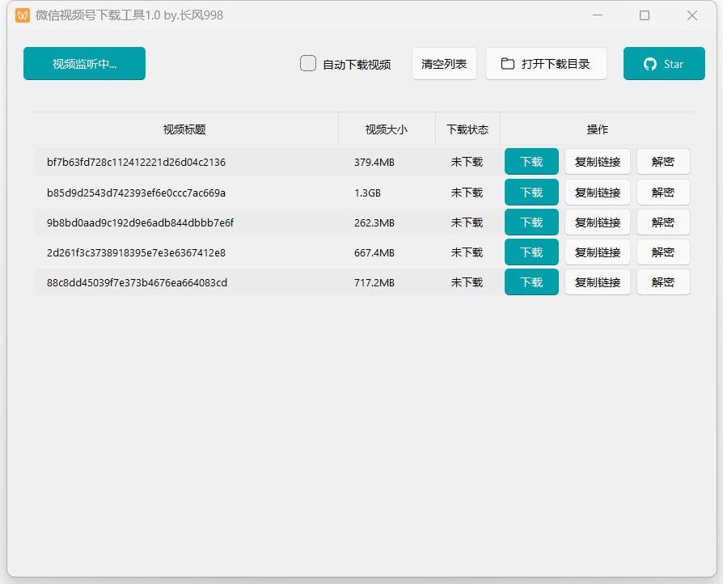Screen dimensions: 723x584
Task: Select the row titled 9b8bd0aad9c192d9e6adb844dbbb7e6f
Action: point(140,222)
